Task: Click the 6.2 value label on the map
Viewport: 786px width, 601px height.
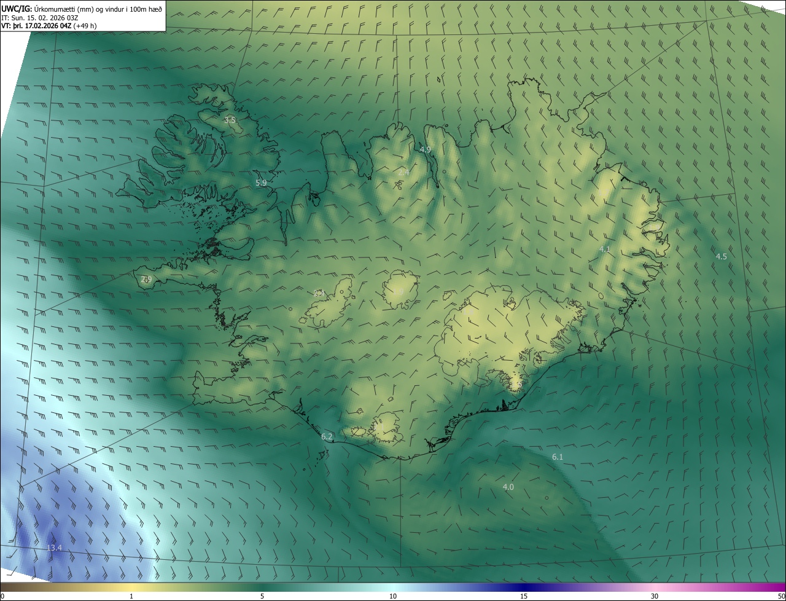Action: click(327, 436)
